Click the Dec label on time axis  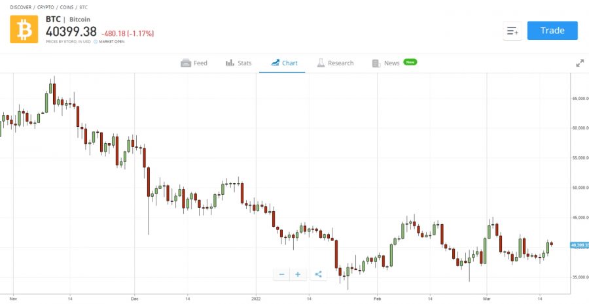tap(134, 297)
